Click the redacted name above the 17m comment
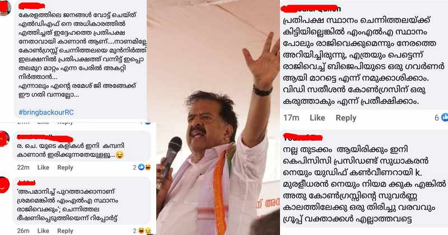Viewport: 448px width, 235px height. click(311, 8)
